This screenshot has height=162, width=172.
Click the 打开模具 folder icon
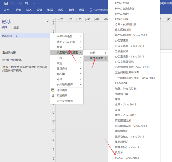point(53,90)
